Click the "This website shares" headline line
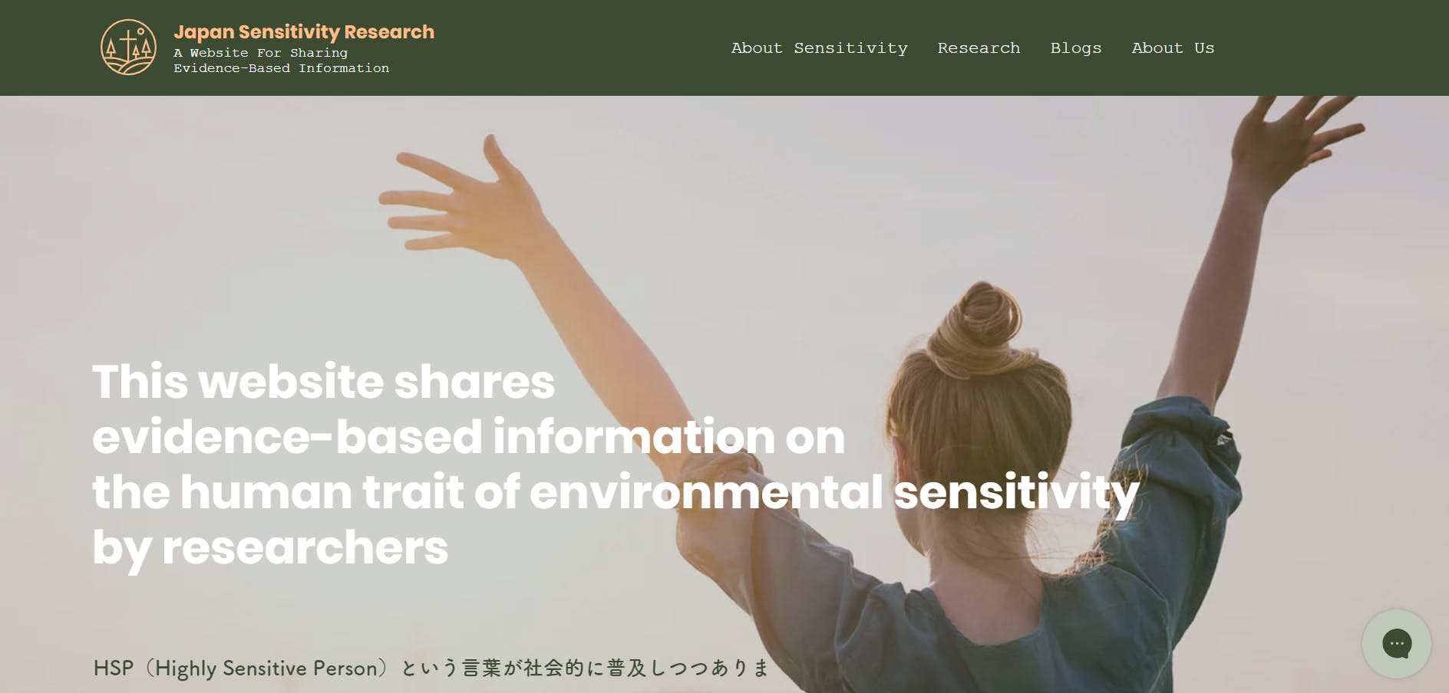This screenshot has height=693, width=1449. click(x=323, y=381)
